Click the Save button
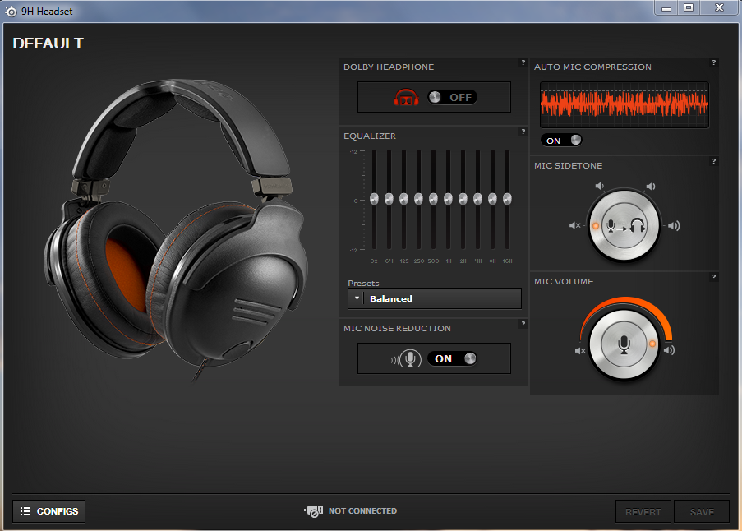Image resolution: width=742 pixels, height=531 pixels. coord(702,512)
